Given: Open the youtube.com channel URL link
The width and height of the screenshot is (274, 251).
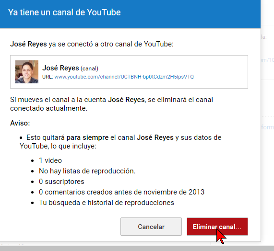Looking at the screenshot, I should pyautogui.click(x=124, y=77).
